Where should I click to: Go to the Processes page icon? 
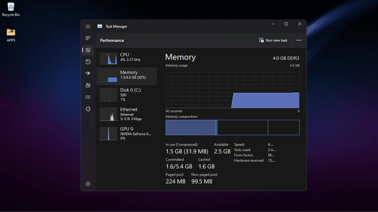coord(88,38)
